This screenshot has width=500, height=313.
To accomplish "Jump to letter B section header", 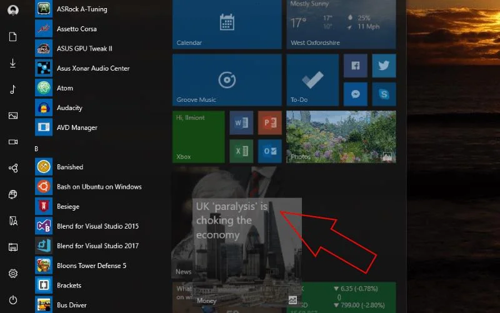I will (36, 149).
